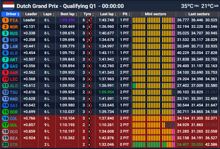Click Piastri's number 1 position badge
Screen dimensions: 220x149
click(x=5, y=20)
